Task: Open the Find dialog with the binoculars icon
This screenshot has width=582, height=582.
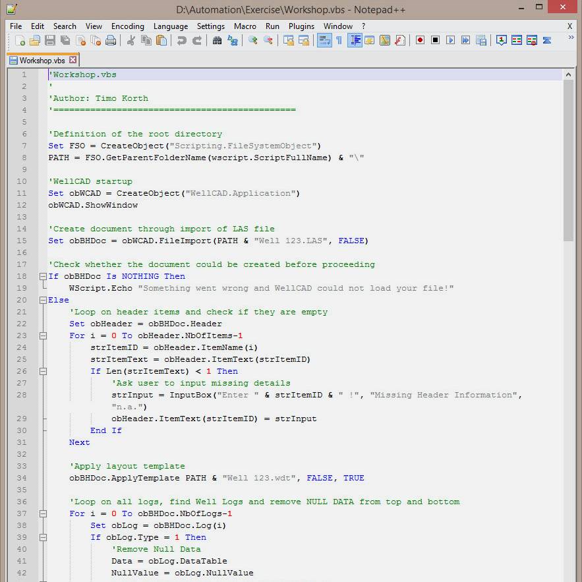Action: (x=217, y=40)
